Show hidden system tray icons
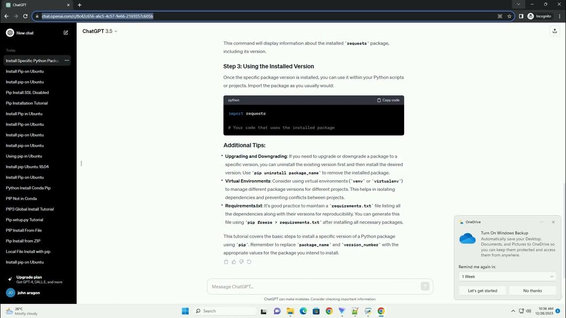 [513, 311]
